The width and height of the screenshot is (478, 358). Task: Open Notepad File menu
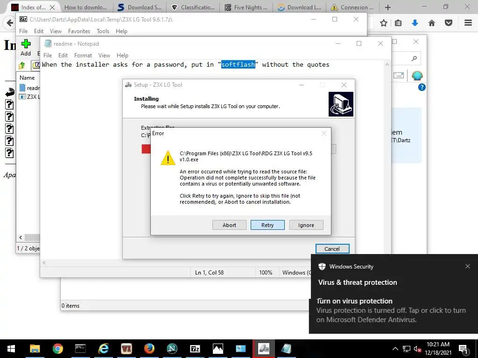48,55
